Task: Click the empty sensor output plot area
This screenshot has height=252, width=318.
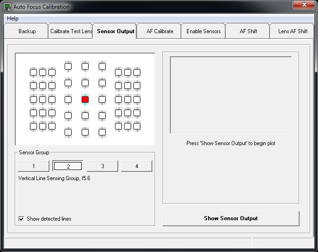Action: click(x=231, y=95)
